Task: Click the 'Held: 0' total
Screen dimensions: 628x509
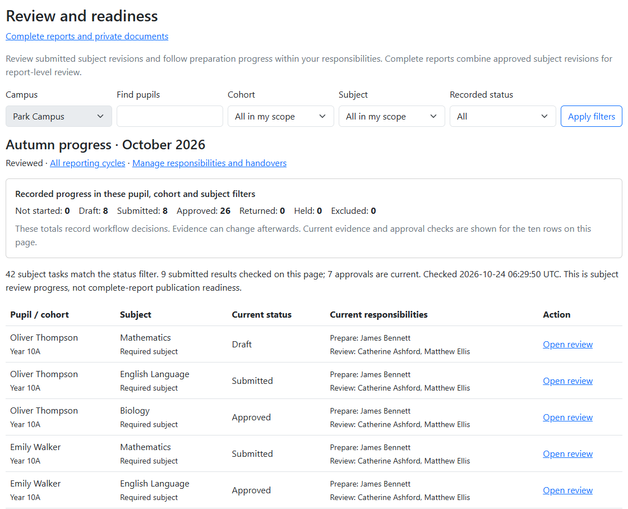Action: [308, 211]
